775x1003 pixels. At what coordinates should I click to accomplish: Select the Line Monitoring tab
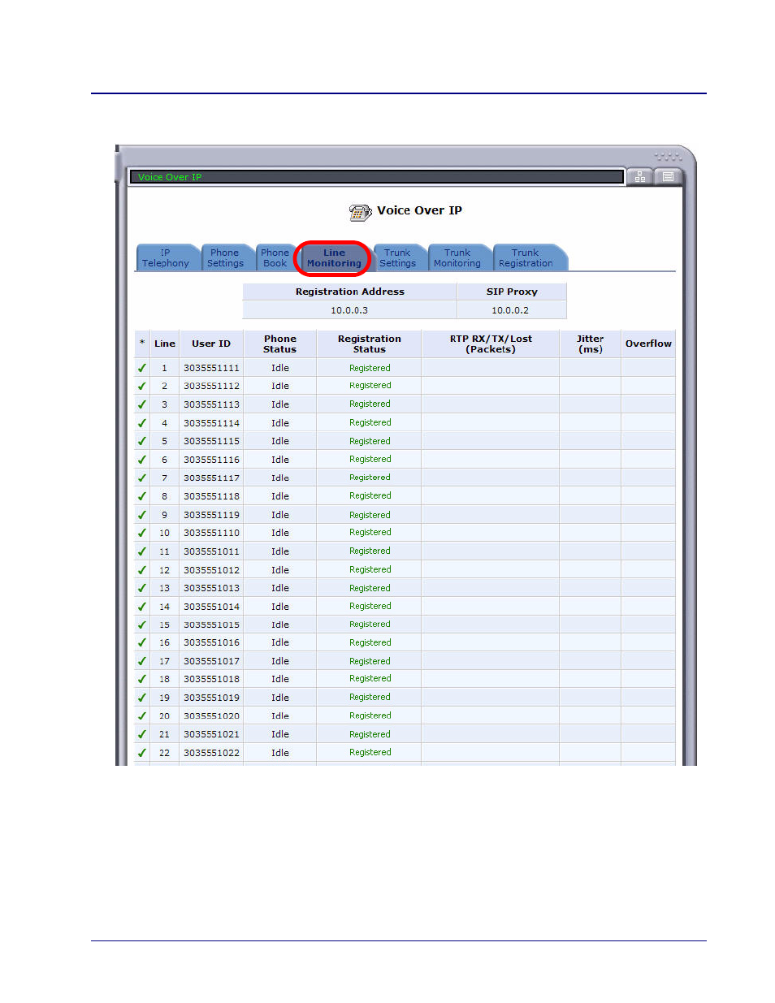(334, 257)
